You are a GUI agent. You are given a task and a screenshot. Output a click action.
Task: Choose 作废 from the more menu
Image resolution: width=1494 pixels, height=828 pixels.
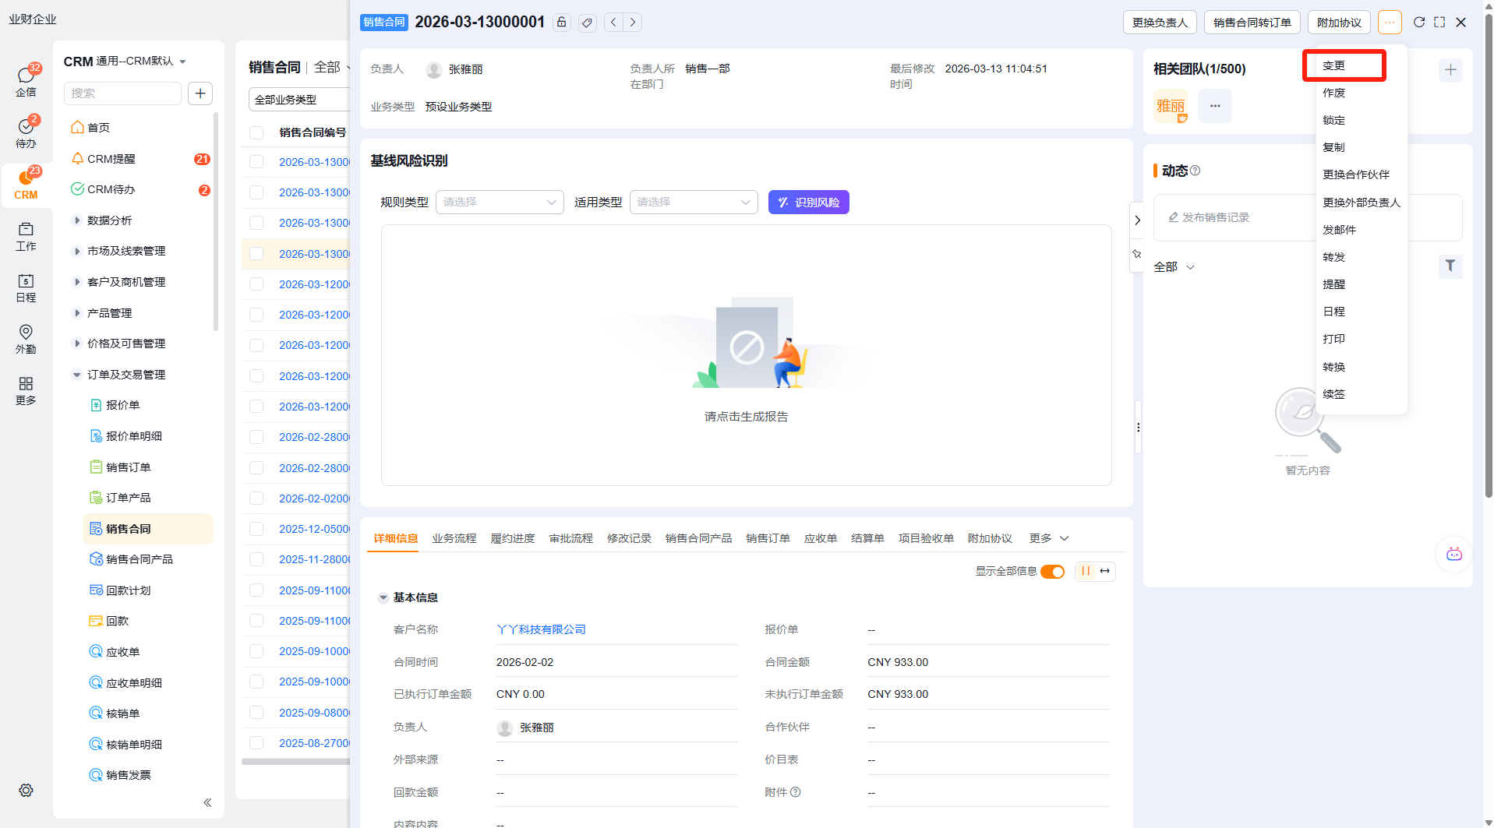[x=1334, y=93]
